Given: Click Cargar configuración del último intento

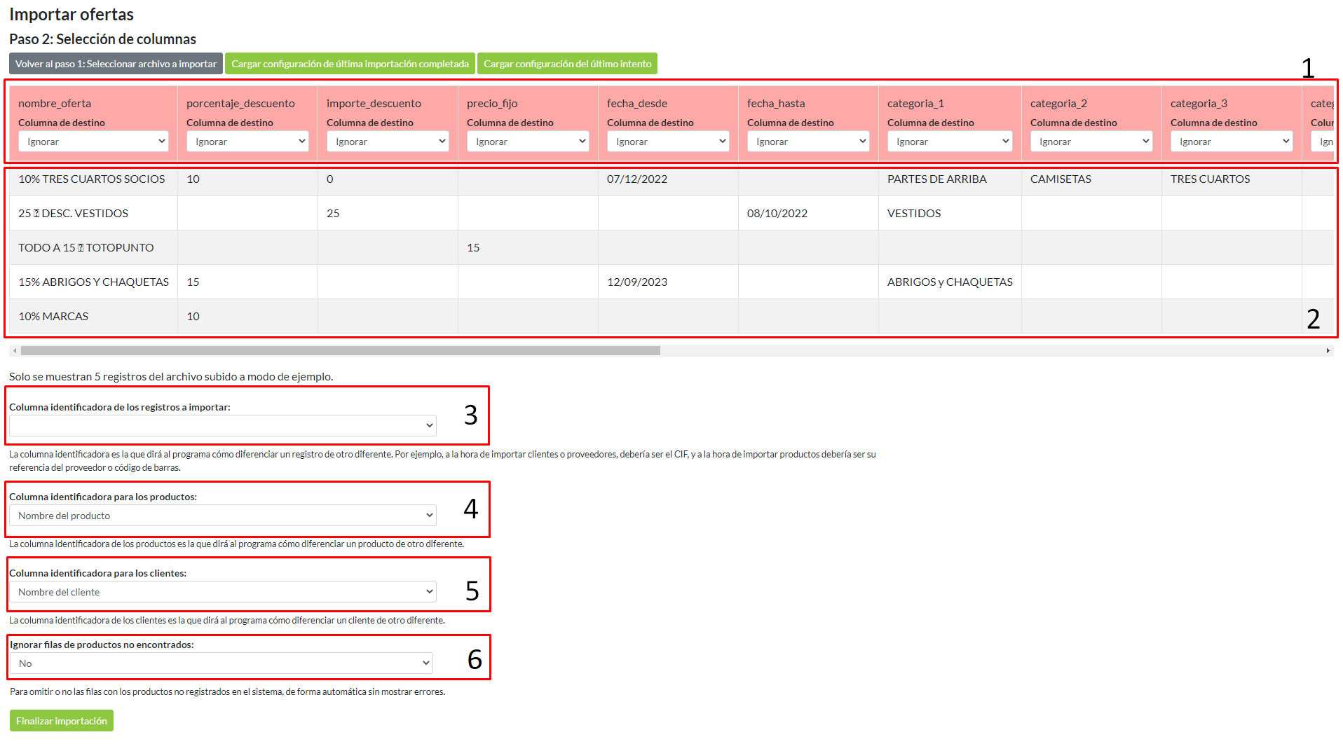Looking at the screenshot, I should point(567,64).
